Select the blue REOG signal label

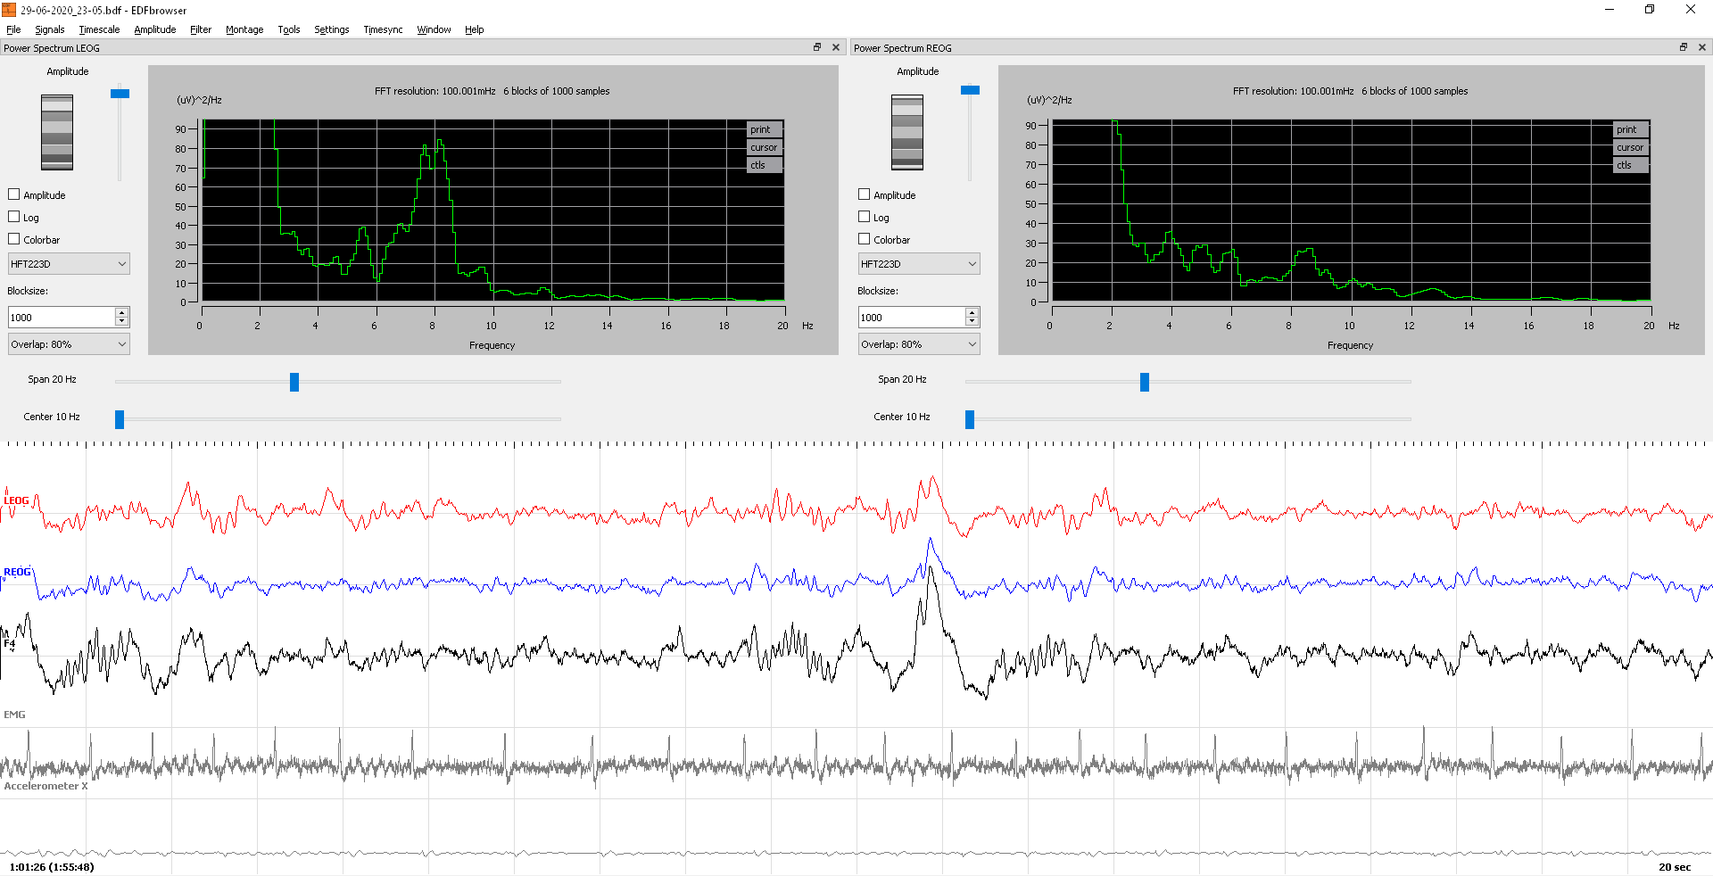[17, 572]
